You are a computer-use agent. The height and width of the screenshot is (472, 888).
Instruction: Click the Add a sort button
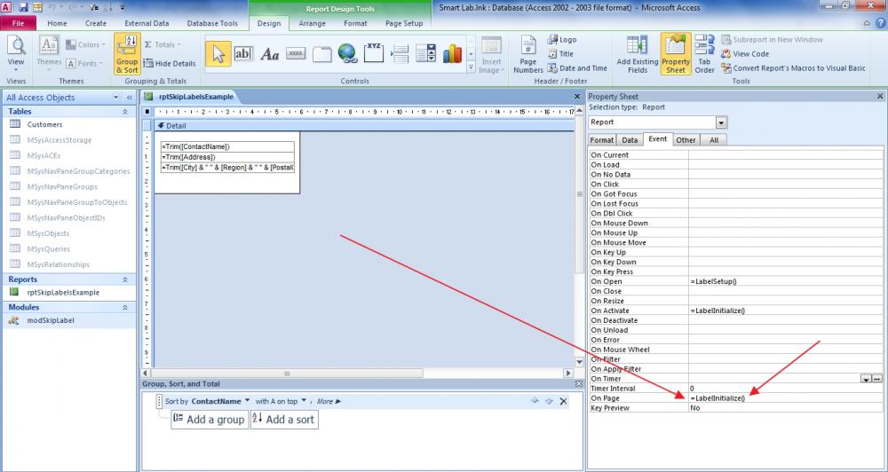tap(284, 420)
